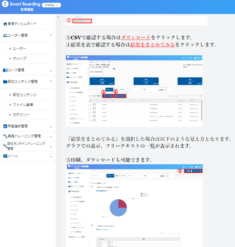Click the folder icon beside 自社コンテンツ管理
This screenshot has width=235, height=247.
(x=5, y=82)
